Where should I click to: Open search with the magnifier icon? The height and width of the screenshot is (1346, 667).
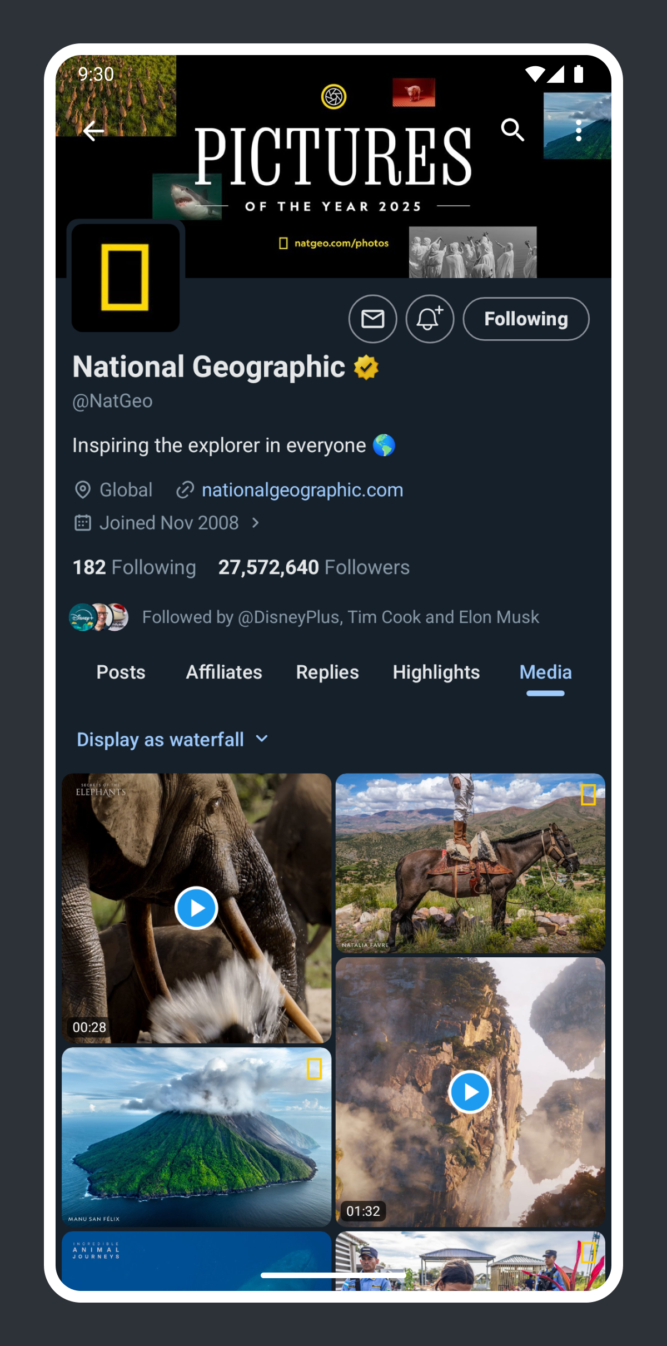coord(512,130)
